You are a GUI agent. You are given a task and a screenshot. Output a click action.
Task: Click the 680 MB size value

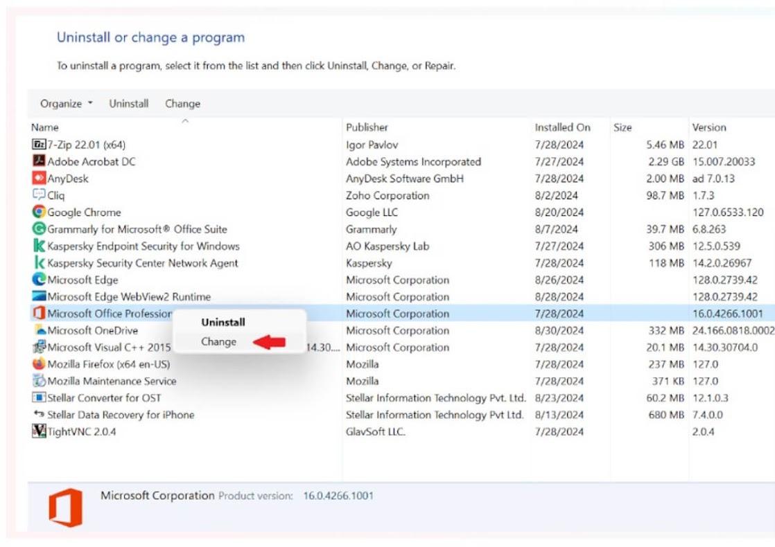click(x=666, y=415)
